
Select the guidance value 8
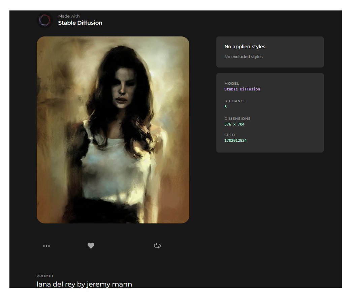pos(225,107)
